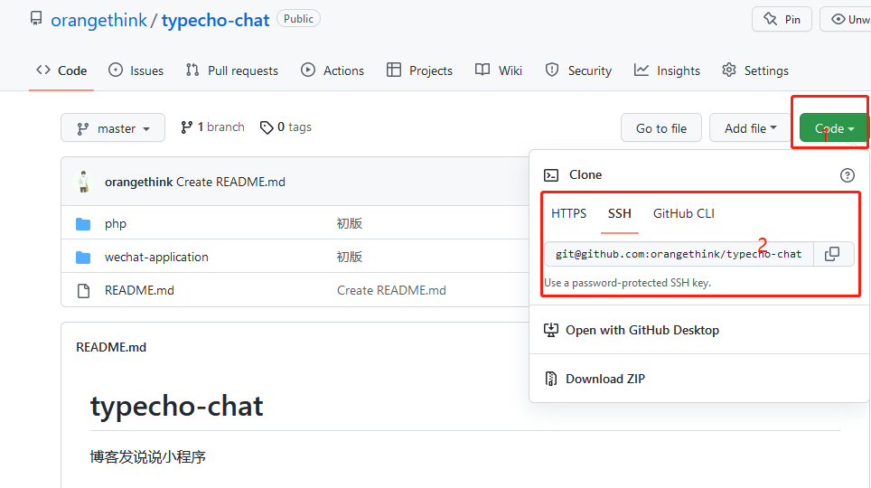Click the Unwatch eye icon

point(838,20)
